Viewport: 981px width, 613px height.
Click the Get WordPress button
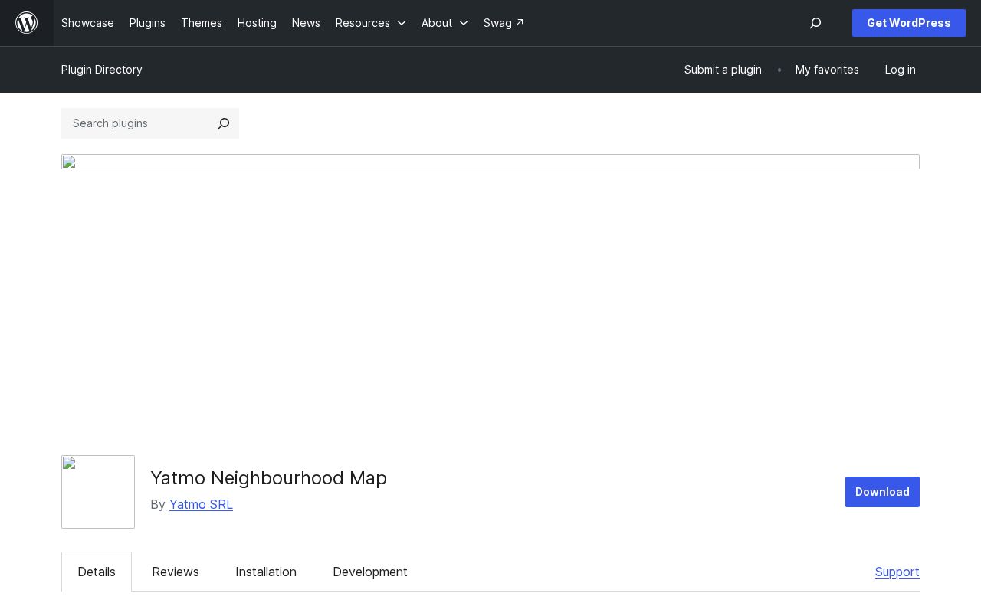coord(909,23)
